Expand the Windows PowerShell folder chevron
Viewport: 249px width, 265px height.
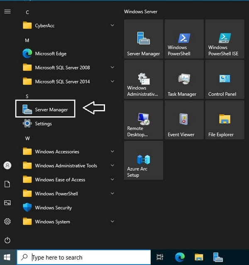click(x=112, y=193)
